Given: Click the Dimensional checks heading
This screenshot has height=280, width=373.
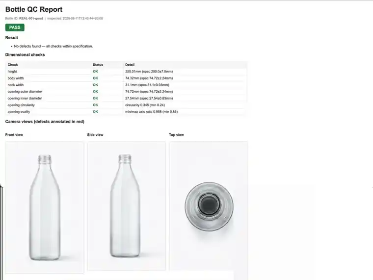Looking at the screenshot, I should point(25,54).
